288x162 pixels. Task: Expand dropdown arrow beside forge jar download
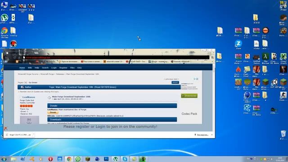coord(34,135)
